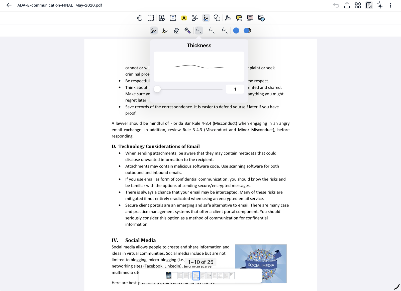Activate the dashed rectangle selection tool

tap(151, 18)
